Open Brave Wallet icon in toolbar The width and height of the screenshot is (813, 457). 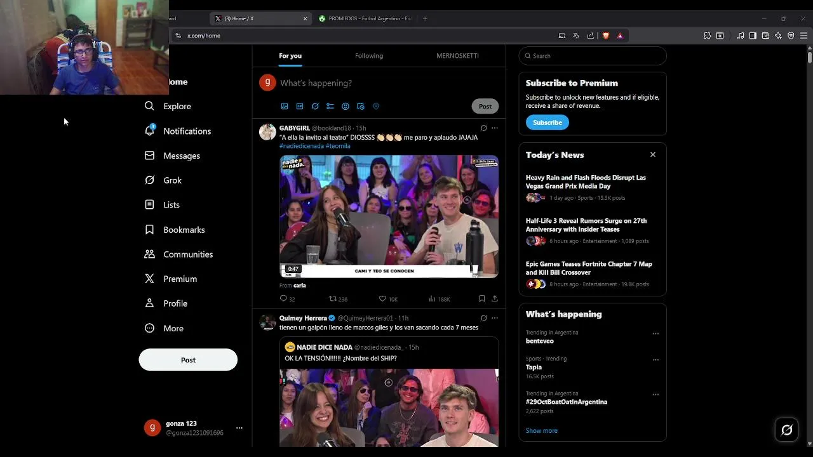[765, 36]
